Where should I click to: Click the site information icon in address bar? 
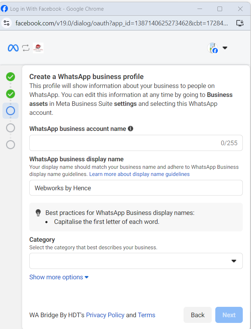coord(7,23)
